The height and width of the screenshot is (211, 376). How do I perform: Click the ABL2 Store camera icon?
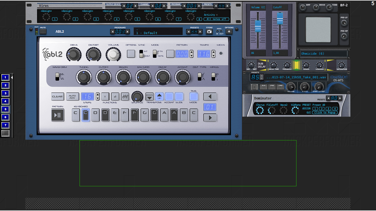pos(209,32)
